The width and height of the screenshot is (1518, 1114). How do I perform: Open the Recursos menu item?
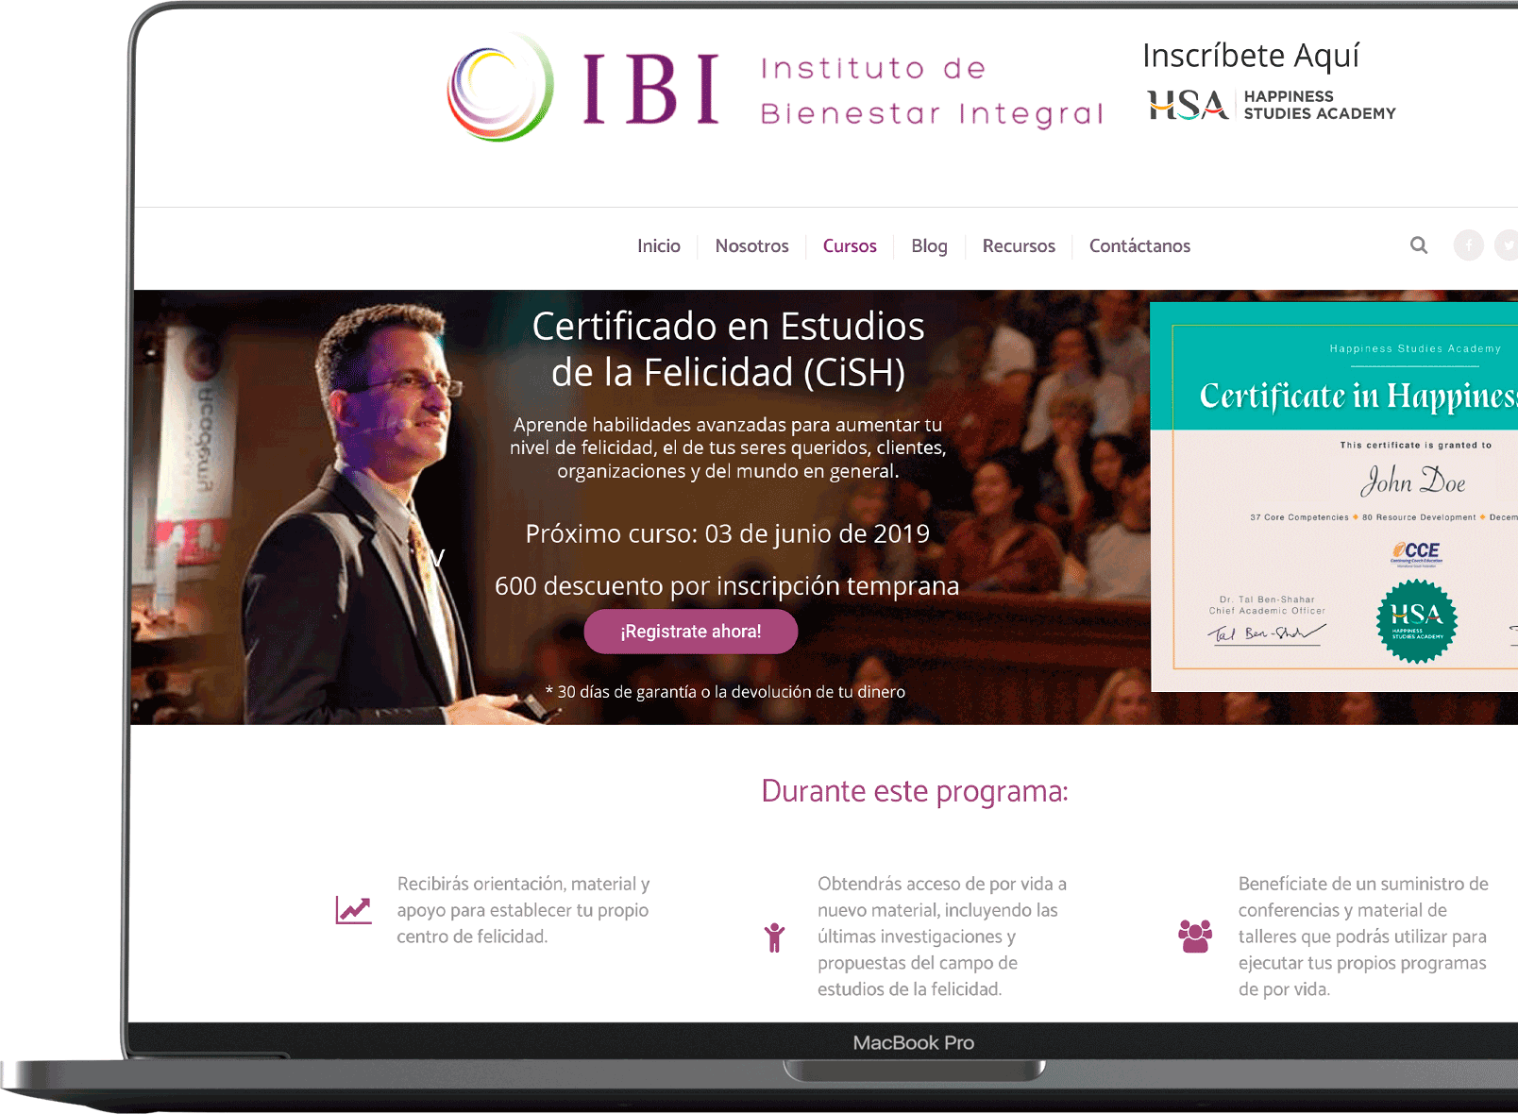coord(1019,246)
